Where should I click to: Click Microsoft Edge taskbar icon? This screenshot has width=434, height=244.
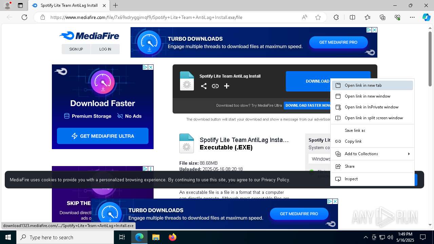point(139,237)
